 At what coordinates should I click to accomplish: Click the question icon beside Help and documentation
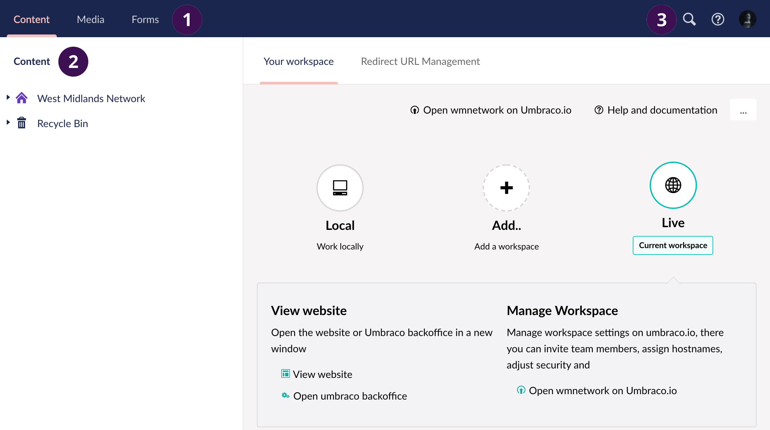click(599, 110)
